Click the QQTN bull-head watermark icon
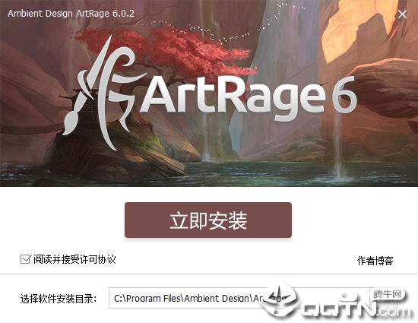418x323 pixels. [280, 299]
